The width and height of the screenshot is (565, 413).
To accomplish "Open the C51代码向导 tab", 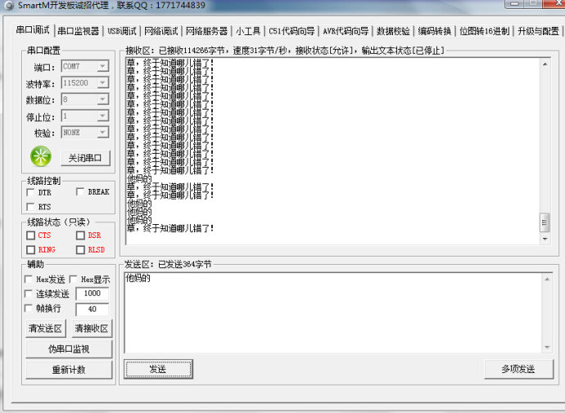I will pyautogui.click(x=292, y=31).
